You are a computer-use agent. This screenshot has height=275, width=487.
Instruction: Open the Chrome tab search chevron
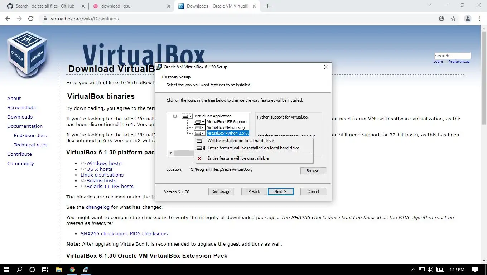[429, 5]
